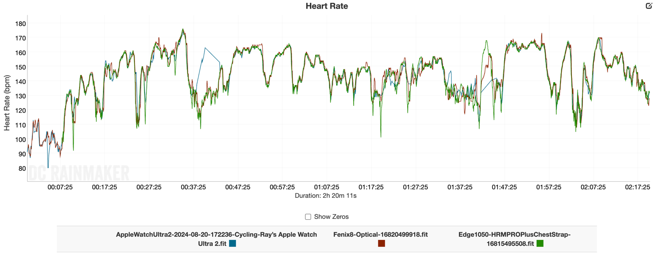Click the 150 bpm axis value
657x254 pixels.
coord(21,67)
